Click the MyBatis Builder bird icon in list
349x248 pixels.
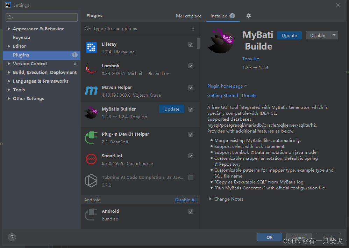pos(91,112)
